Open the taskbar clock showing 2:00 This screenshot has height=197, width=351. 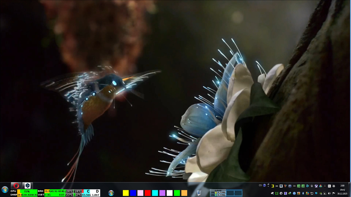click(342, 186)
